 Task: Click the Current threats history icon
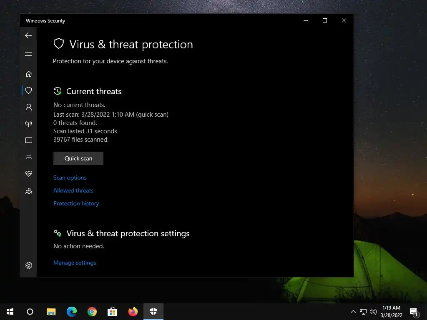pos(58,91)
